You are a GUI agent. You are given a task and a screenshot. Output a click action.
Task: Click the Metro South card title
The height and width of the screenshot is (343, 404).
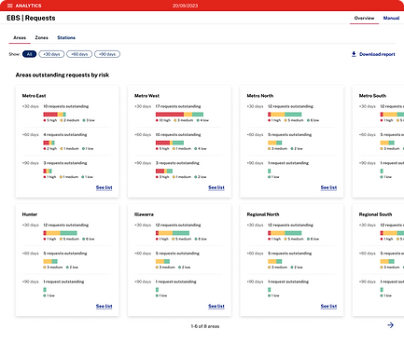tap(372, 96)
